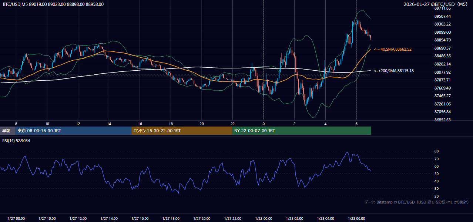The height and width of the screenshot is (222, 473).
Task: Click hour tick '18' under the price chart
Action: click(171, 124)
